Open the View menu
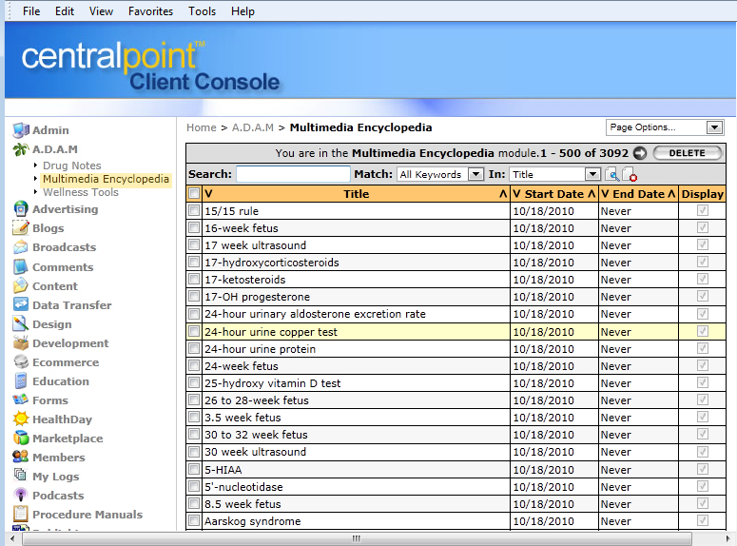 pos(101,11)
